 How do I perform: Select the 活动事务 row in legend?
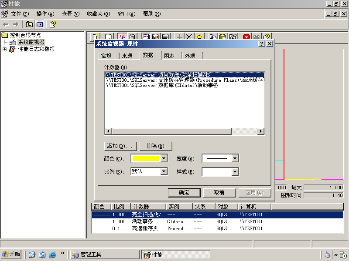click(217, 221)
